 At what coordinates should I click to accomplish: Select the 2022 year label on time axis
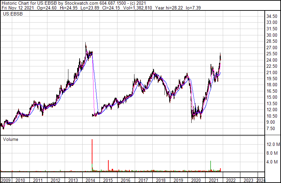(231, 180)
